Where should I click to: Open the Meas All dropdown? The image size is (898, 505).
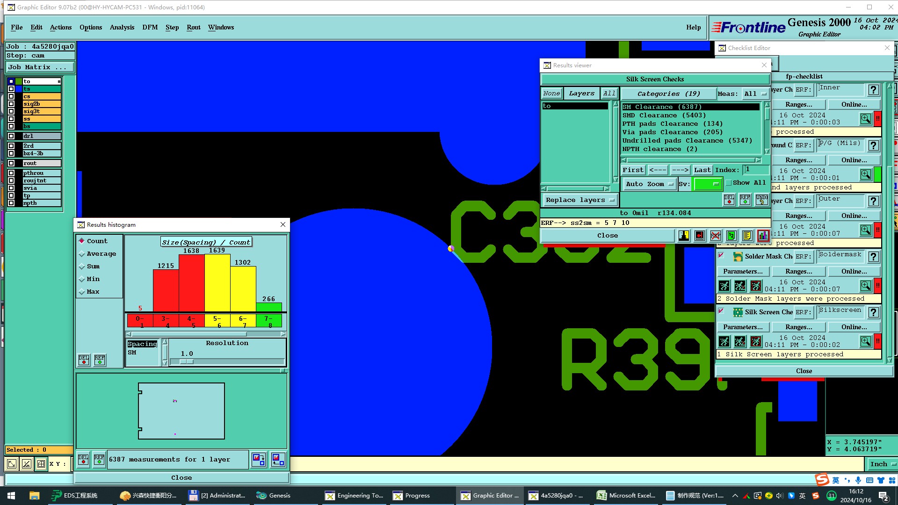click(755, 94)
